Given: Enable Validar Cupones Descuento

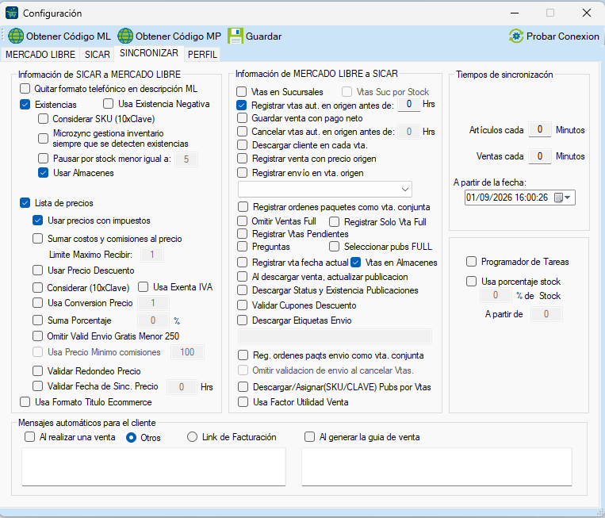Looking at the screenshot, I should (243, 305).
